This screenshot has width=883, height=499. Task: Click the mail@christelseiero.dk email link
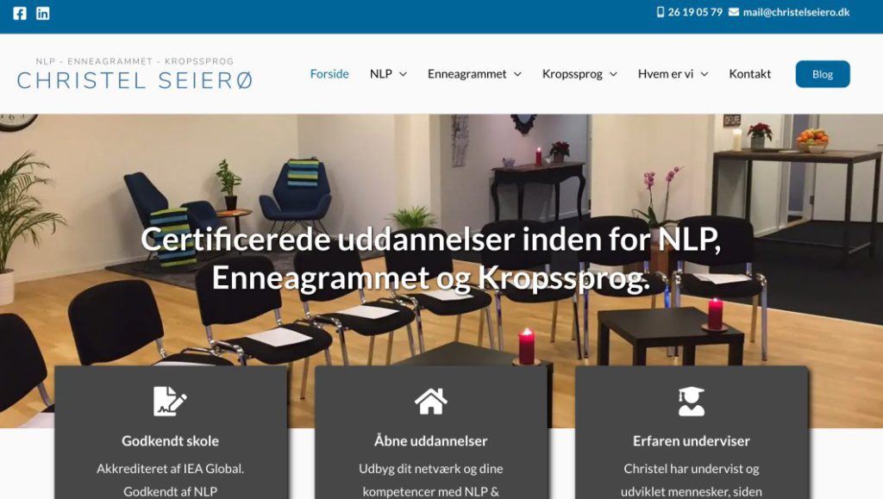pyautogui.click(x=796, y=12)
